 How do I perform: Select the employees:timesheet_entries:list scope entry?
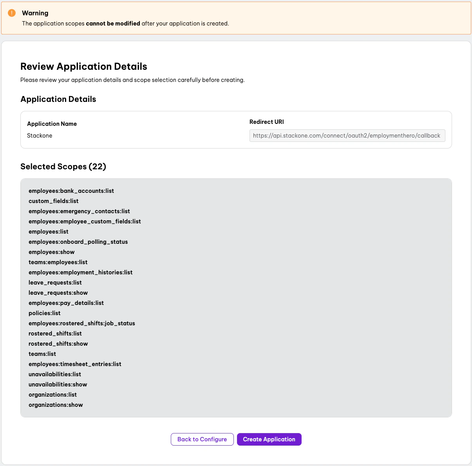(x=75, y=364)
